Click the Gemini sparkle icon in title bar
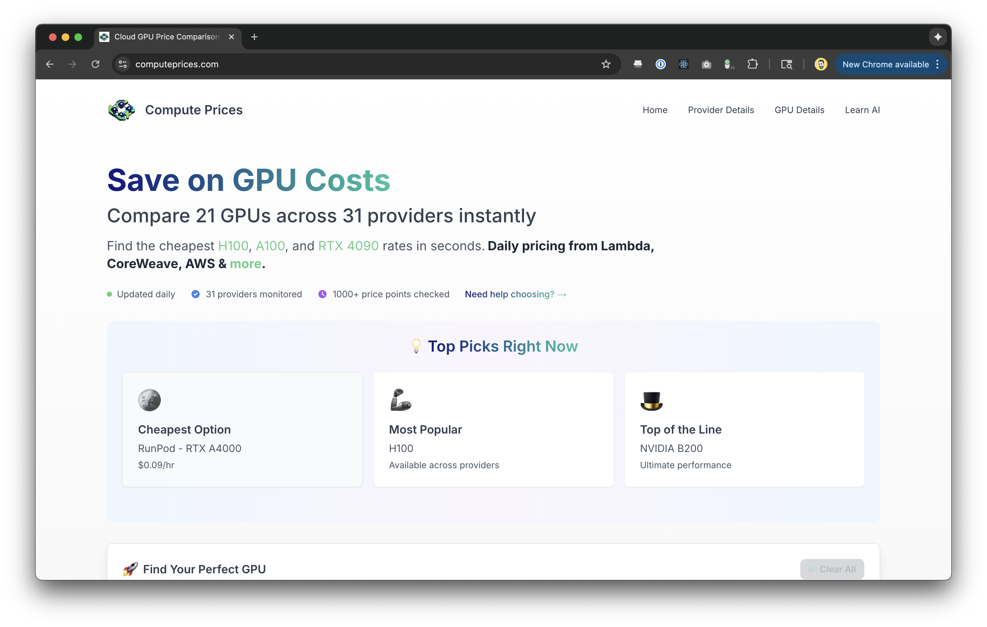The image size is (987, 627). [938, 37]
